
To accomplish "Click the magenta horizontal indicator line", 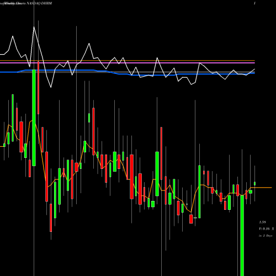I will click(128, 63).
